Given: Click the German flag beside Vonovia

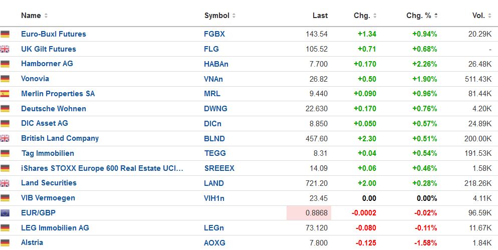Looking at the screenshot, I should [6, 79].
